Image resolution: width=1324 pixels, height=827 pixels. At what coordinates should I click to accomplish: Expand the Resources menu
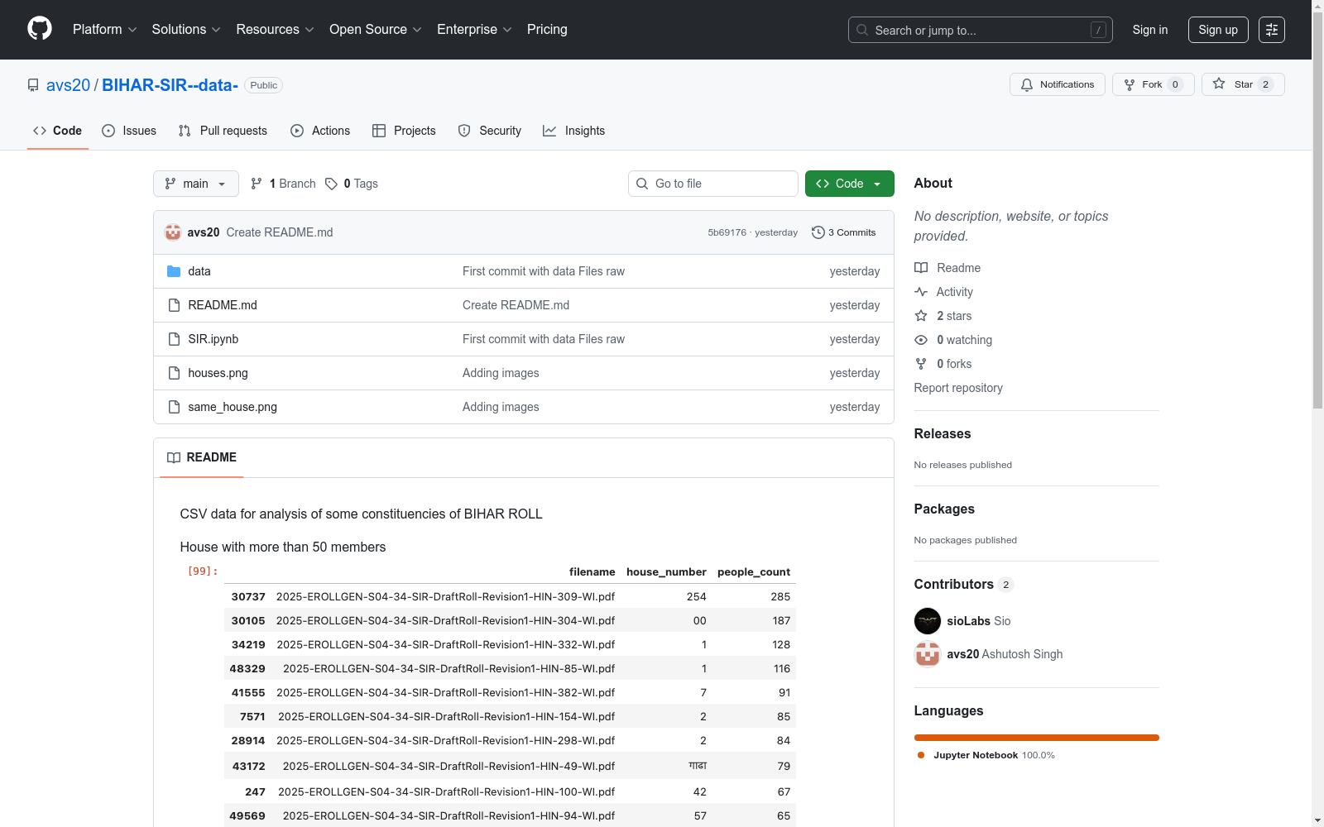276,30
